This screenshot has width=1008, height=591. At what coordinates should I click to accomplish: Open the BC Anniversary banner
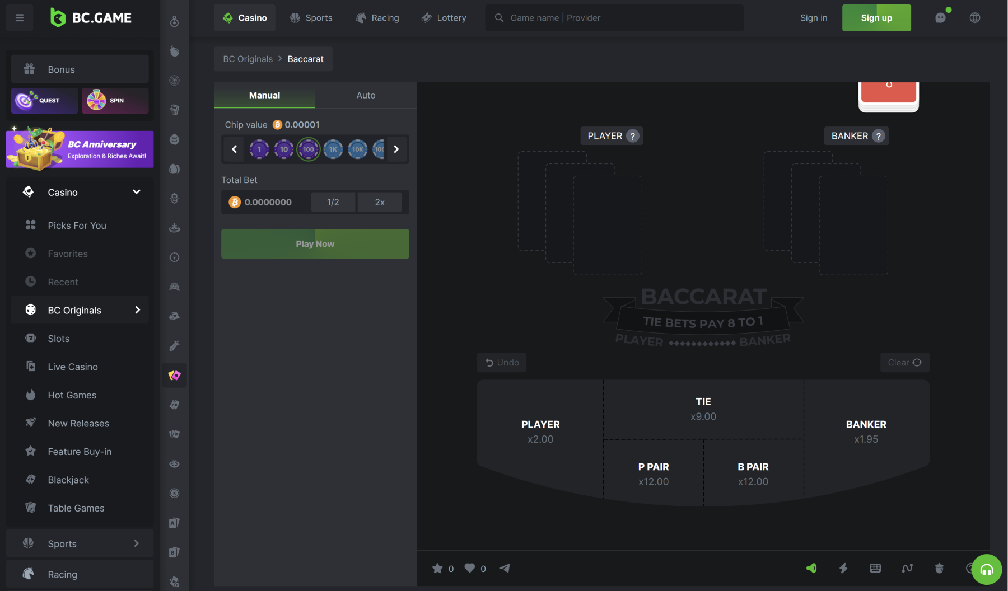(80, 149)
